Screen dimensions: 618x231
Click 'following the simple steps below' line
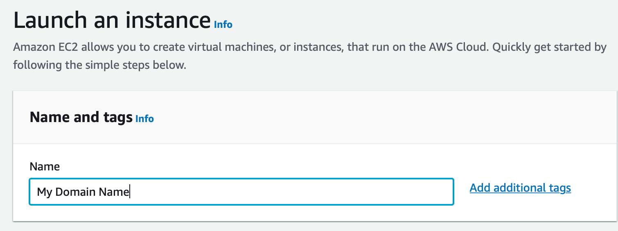click(x=99, y=65)
